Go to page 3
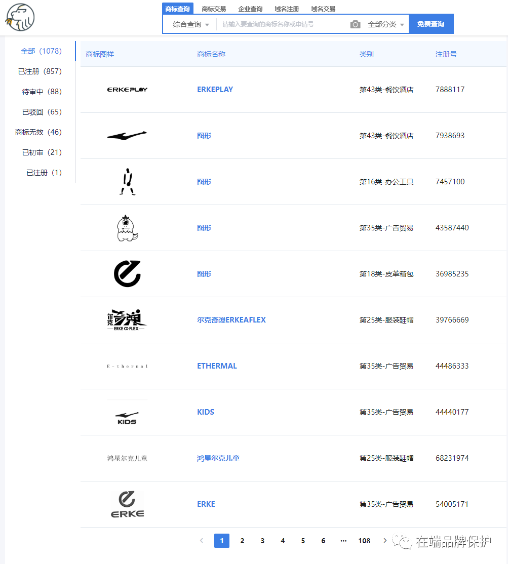The height and width of the screenshot is (564, 508). (263, 541)
